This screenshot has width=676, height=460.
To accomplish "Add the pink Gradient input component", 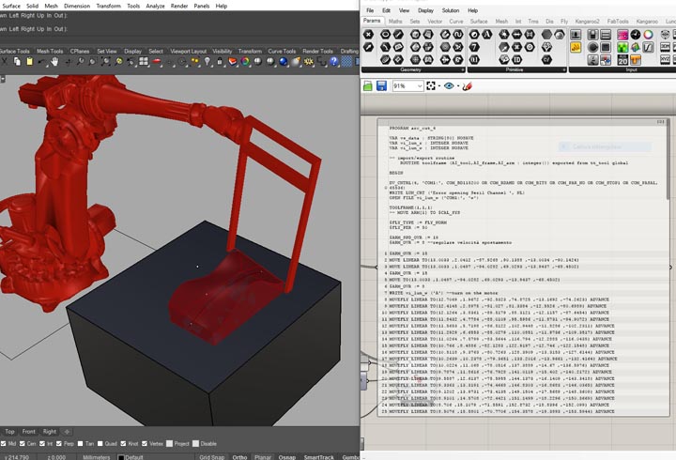I will [622, 35].
